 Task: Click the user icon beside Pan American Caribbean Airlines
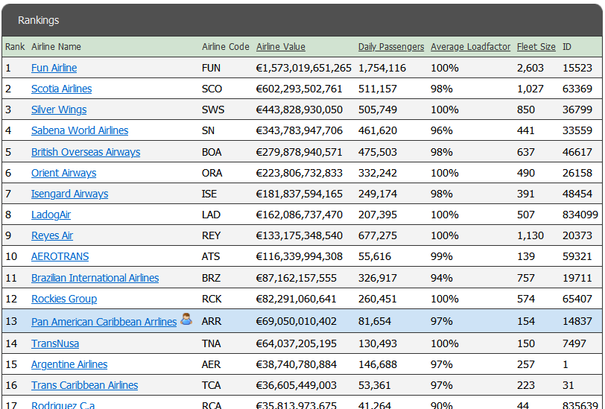click(x=186, y=320)
